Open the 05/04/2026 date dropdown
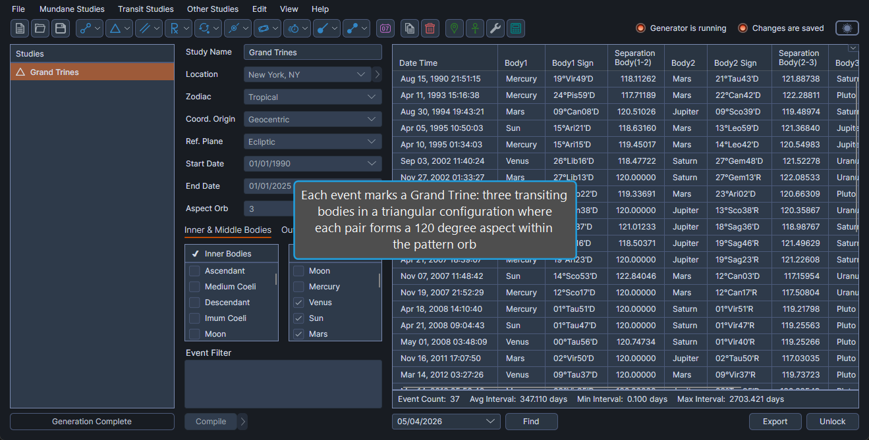 (x=446, y=422)
